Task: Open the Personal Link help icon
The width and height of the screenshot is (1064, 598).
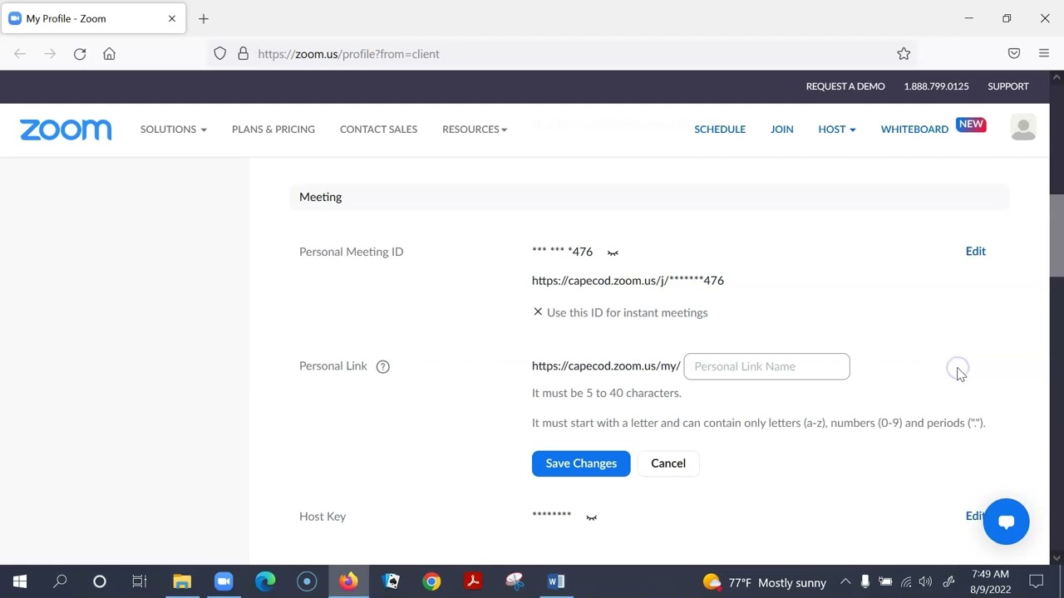Action: [383, 366]
